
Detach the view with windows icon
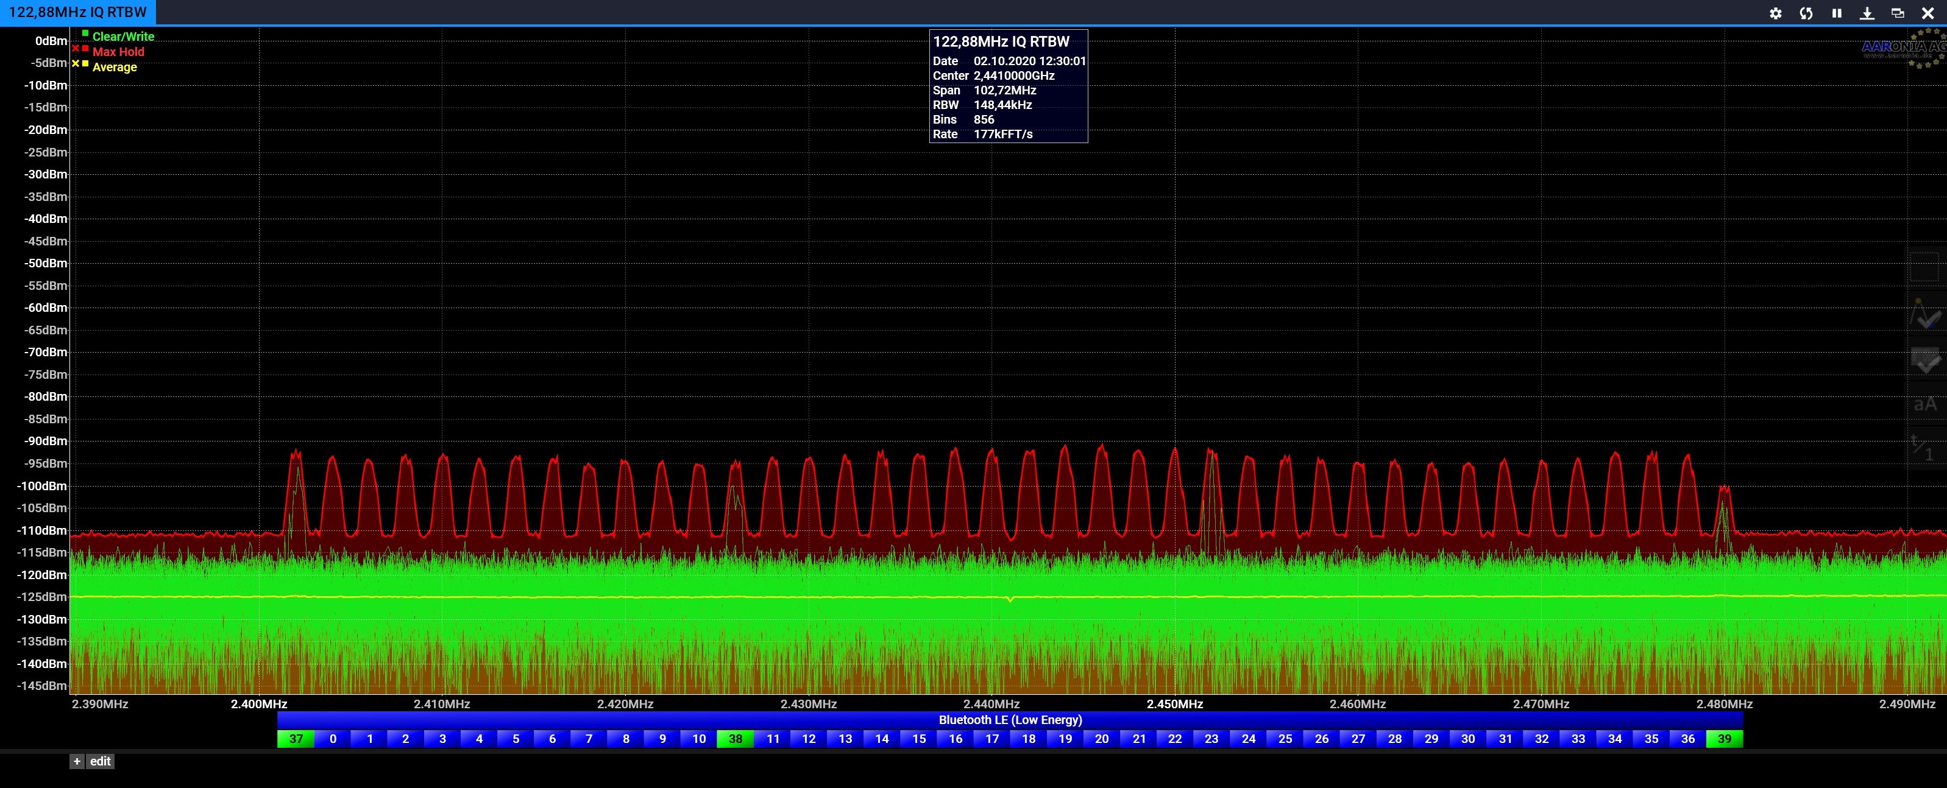[1897, 13]
